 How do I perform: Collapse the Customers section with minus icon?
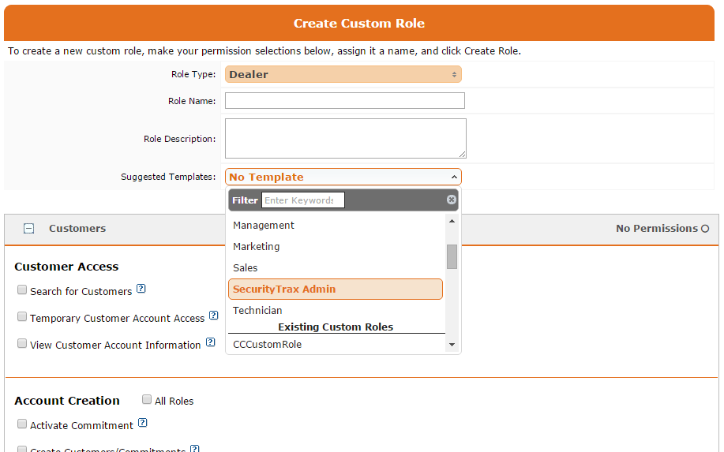29,229
